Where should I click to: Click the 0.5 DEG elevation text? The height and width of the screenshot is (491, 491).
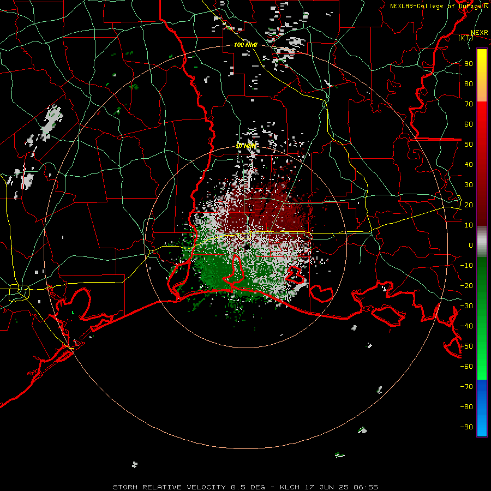pos(248,487)
